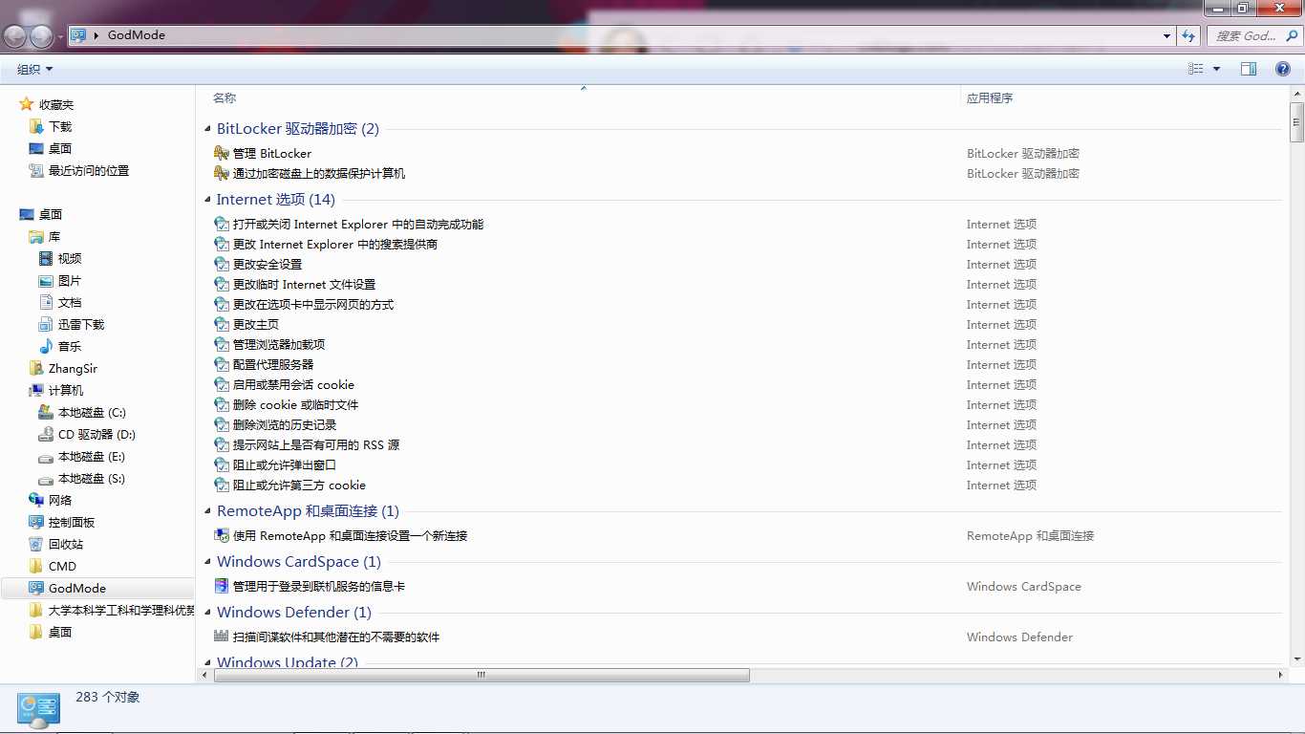This screenshot has height=734, width=1305.
Task: Toggle the preview pane icon
Action: click(x=1249, y=69)
